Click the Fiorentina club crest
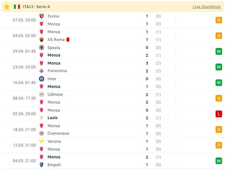Viewport: 227px width, 169px height. [41, 71]
